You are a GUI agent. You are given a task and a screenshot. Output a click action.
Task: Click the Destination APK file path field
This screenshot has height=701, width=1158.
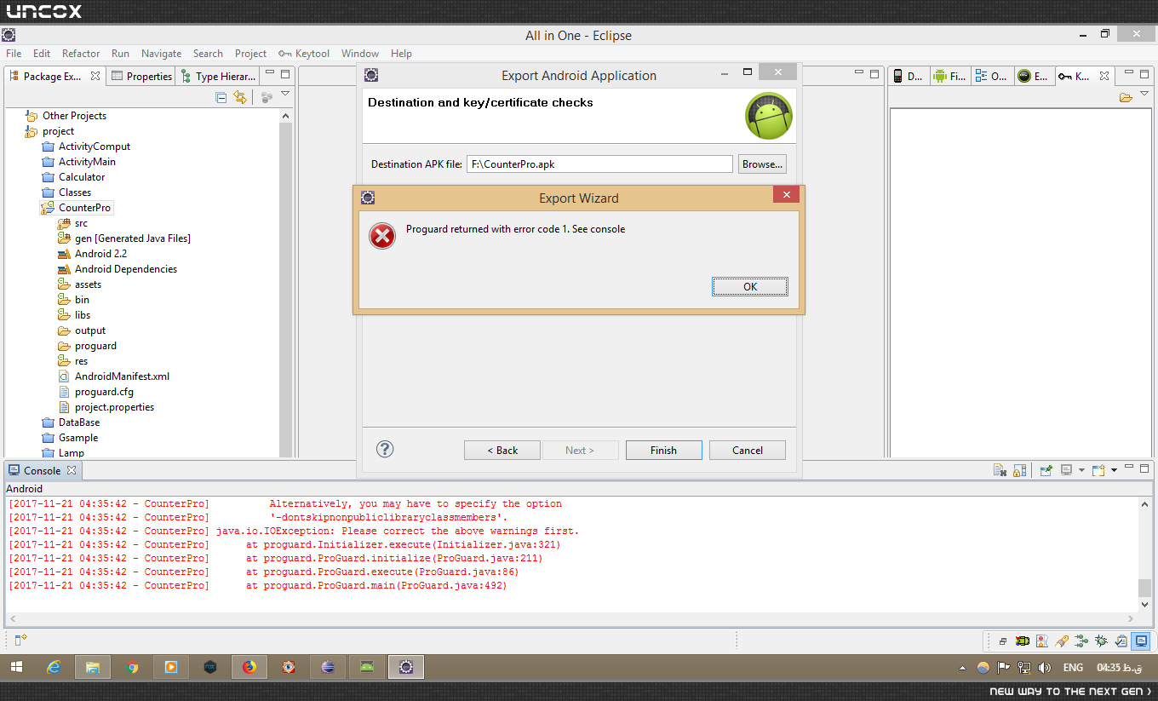(x=599, y=164)
